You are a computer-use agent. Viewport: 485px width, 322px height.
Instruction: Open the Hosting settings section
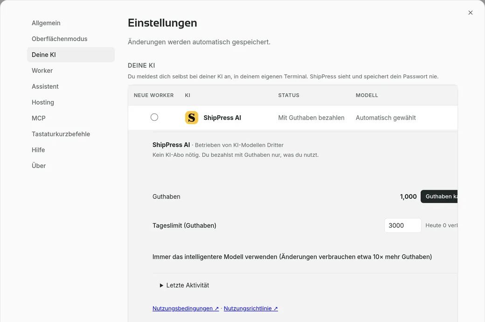tap(71, 102)
